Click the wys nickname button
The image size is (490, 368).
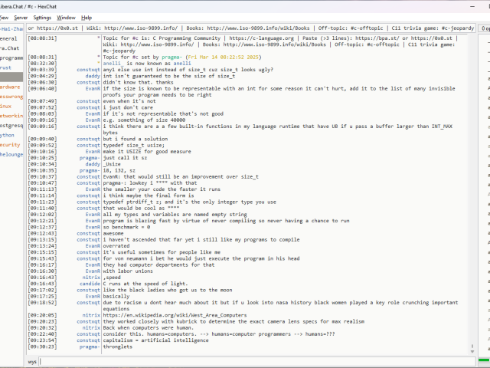pos(33,360)
